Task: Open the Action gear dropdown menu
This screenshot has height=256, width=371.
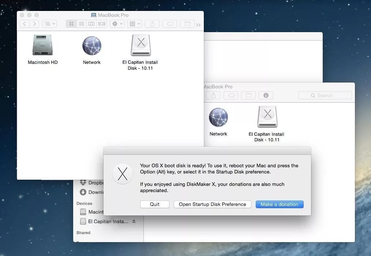Action: 117,24
